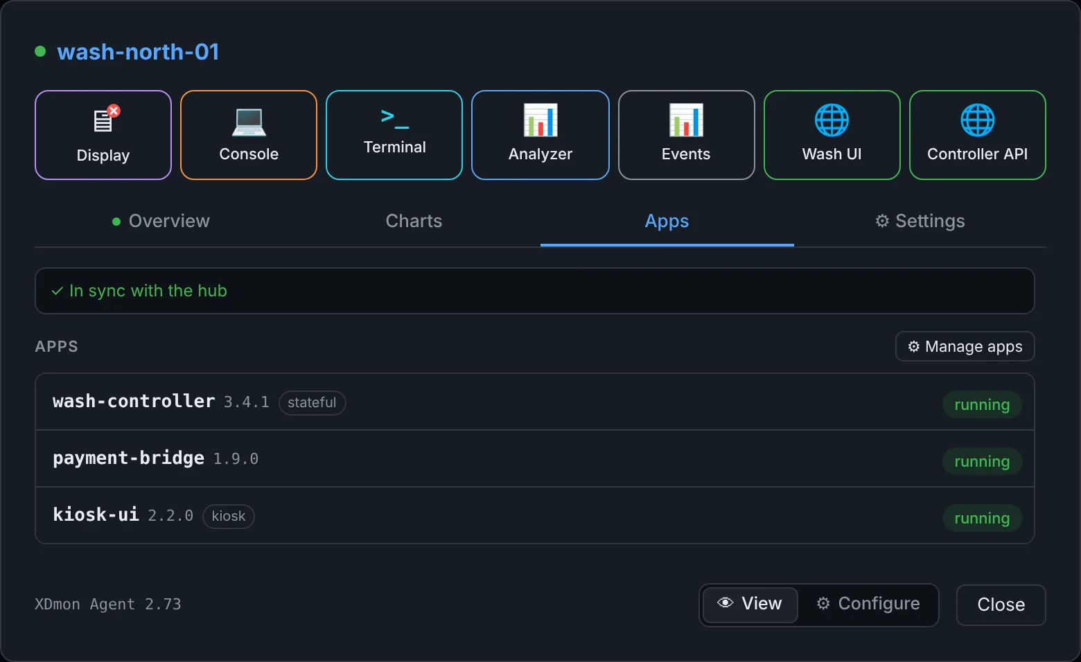Open the Analyzer chart tile
The width and height of the screenshot is (1081, 662).
(540, 135)
